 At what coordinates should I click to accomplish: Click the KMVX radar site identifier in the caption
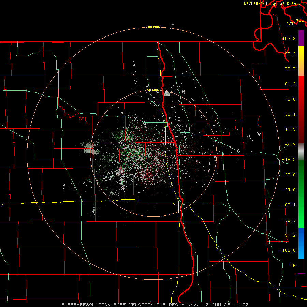tap(193, 305)
